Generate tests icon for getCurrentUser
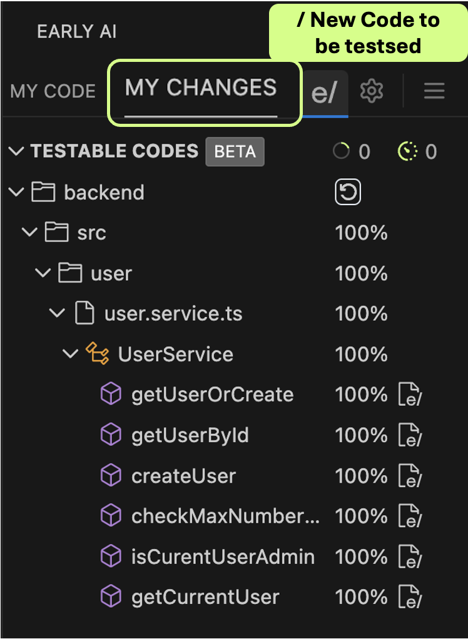The width and height of the screenshot is (468, 639). pyautogui.click(x=410, y=598)
